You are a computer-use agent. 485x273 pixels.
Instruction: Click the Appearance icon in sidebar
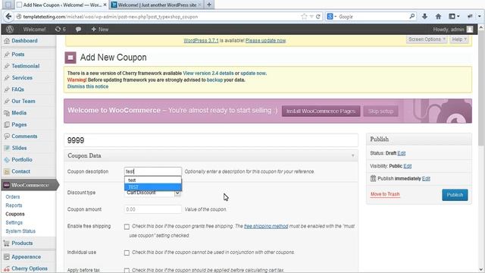pos(7,257)
